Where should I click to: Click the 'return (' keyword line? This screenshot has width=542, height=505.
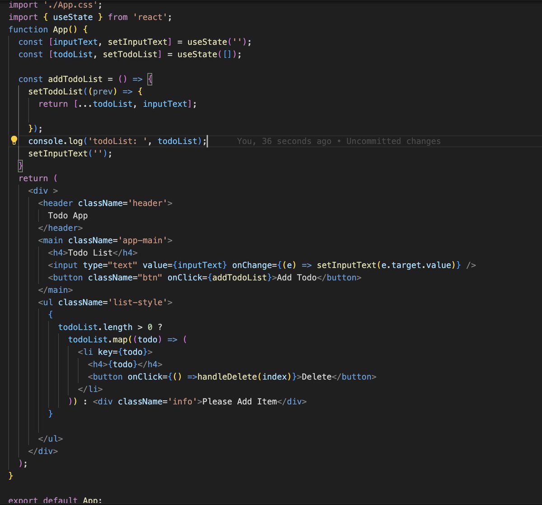pos(38,178)
